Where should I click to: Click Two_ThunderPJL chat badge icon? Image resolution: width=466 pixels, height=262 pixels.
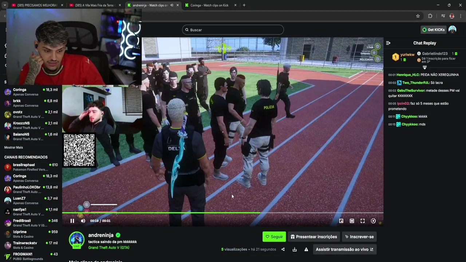pos(399,83)
